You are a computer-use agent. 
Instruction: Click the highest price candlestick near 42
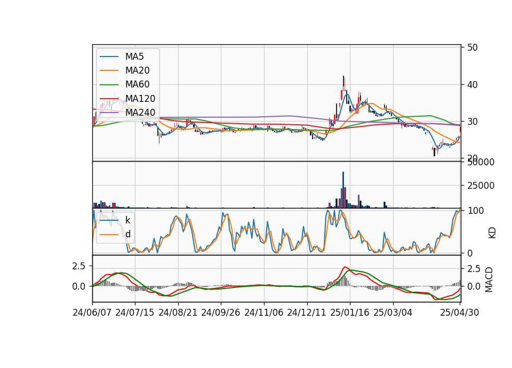coord(343,84)
